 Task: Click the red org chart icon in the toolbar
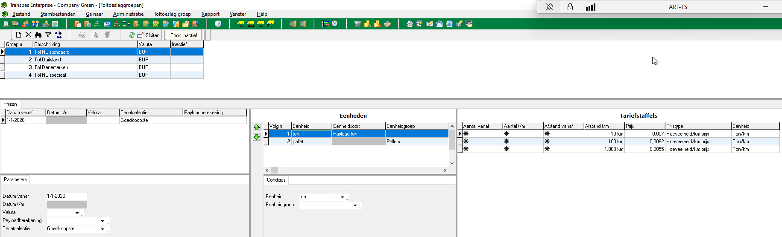[x=117, y=24]
